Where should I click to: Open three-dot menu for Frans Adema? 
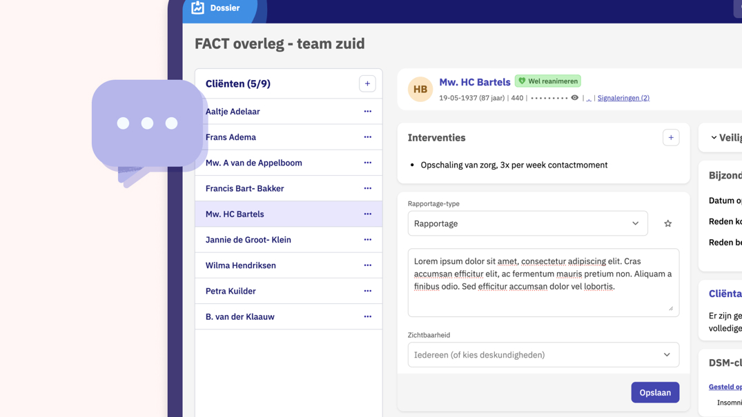367,137
